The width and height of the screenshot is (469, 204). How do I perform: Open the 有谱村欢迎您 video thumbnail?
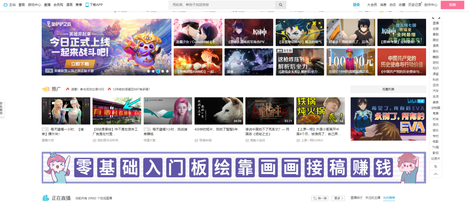click(117, 110)
